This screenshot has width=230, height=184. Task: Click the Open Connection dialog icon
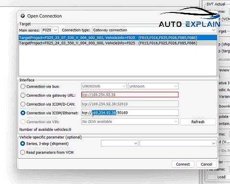[x=23, y=16]
